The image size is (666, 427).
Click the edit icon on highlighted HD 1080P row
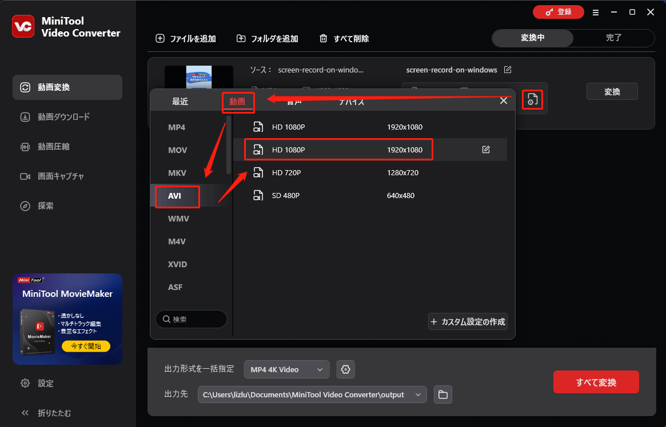(486, 150)
